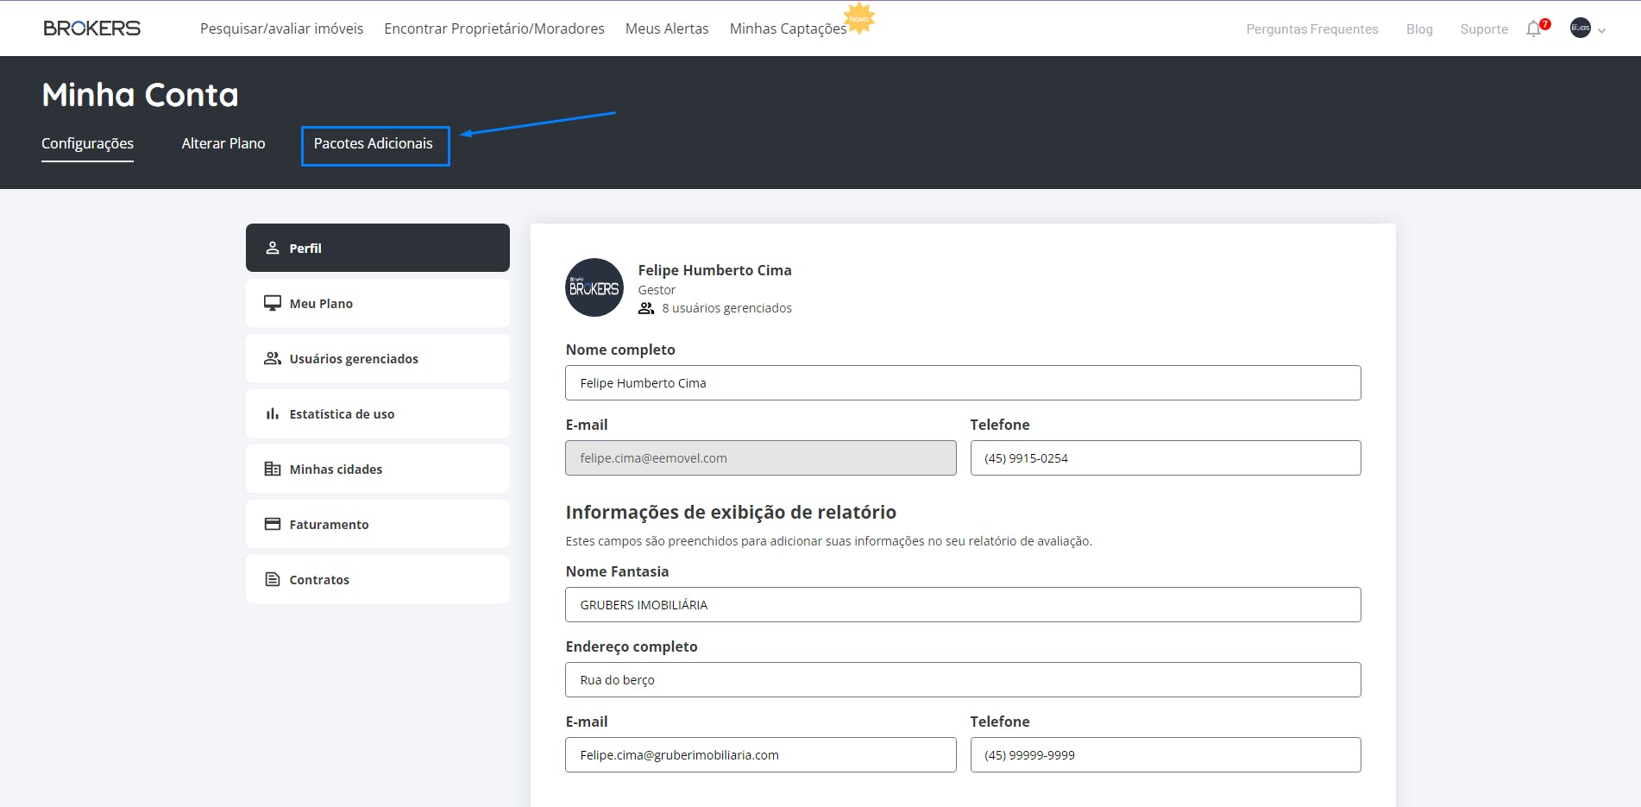Open Estatística de uso section
Image resolution: width=1641 pixels, height=807 pixels.
pyautogui.click(x=378, y=413)
